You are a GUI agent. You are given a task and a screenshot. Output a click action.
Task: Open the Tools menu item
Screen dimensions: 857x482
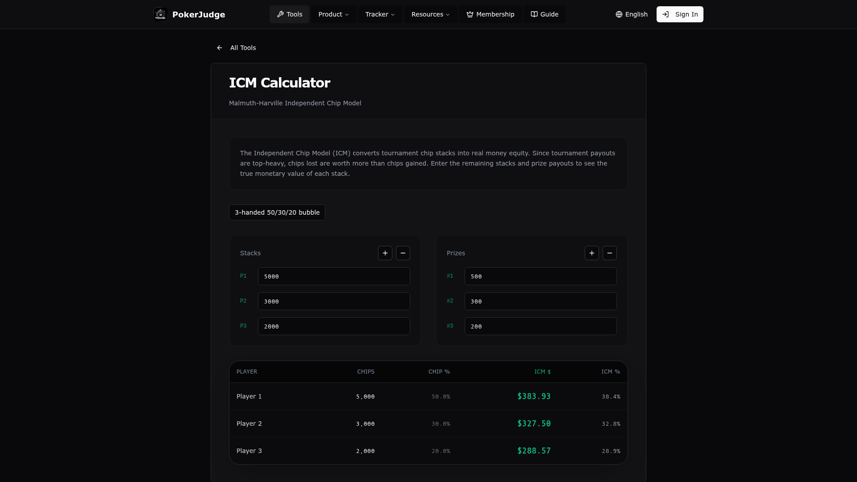[x=289, y=14]
